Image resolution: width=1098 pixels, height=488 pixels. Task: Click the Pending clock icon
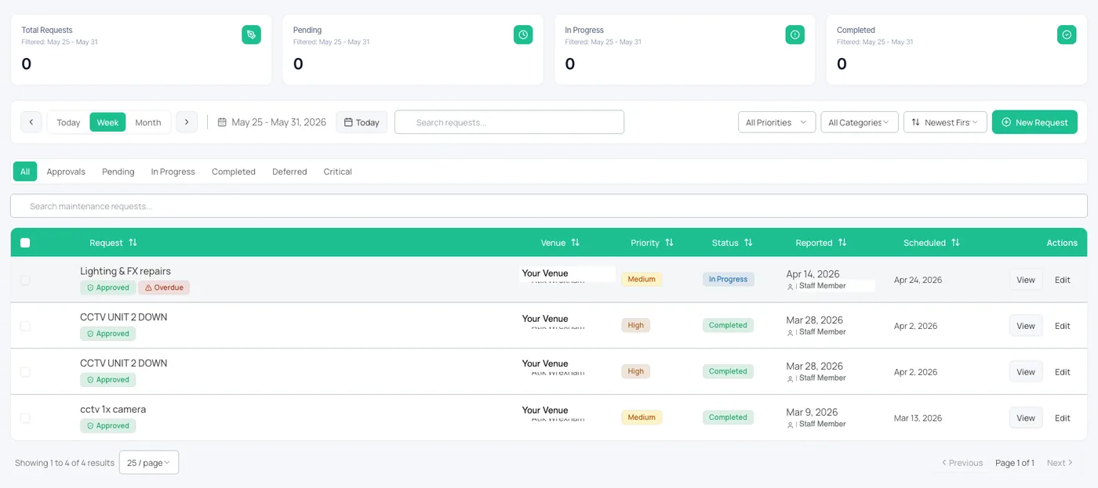523,34
